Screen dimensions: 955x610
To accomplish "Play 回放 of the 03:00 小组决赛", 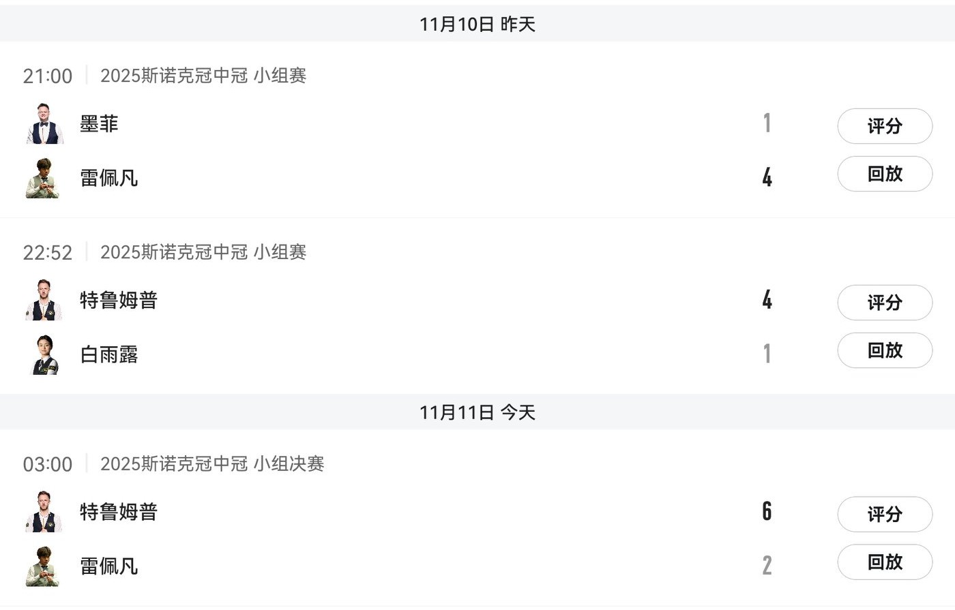I will [x=884, y=562].
